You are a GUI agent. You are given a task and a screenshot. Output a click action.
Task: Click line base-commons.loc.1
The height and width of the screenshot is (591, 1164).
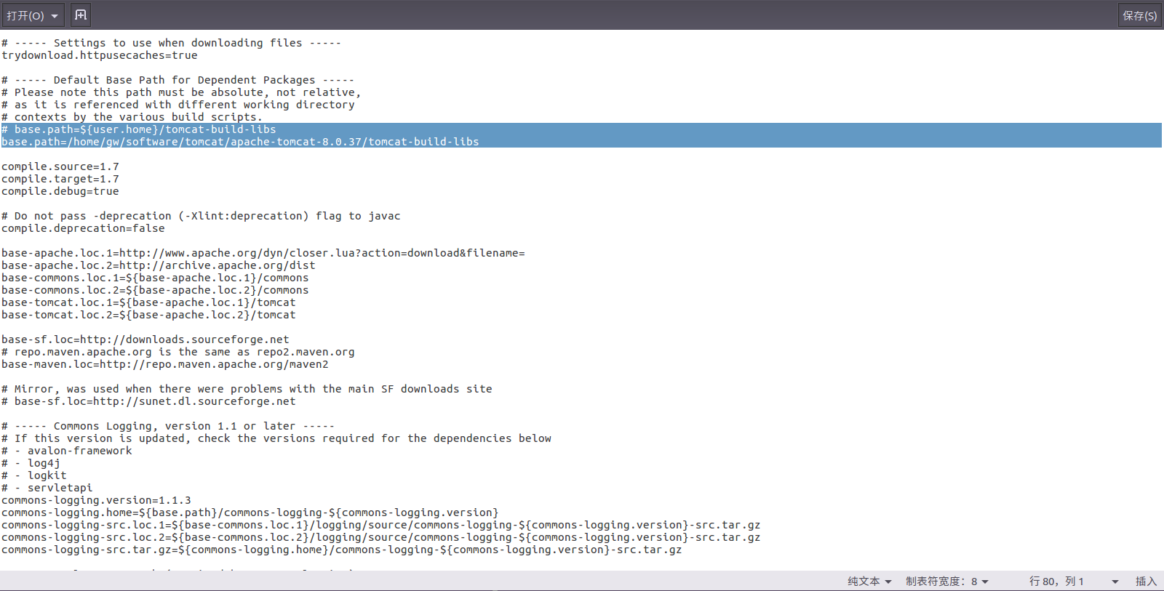155,278
